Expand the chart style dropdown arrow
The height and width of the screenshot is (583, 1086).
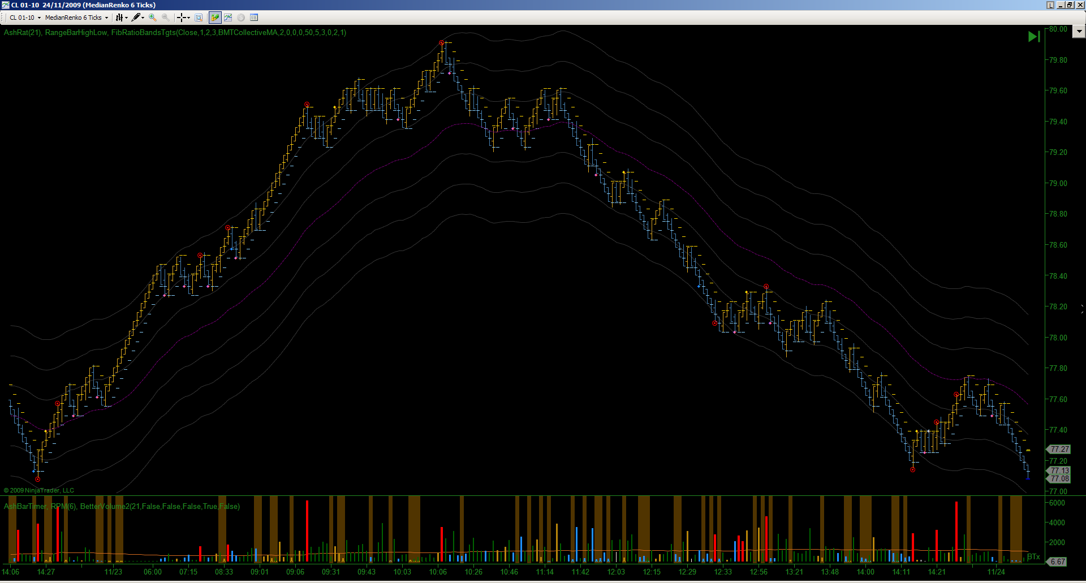point(126,18)
